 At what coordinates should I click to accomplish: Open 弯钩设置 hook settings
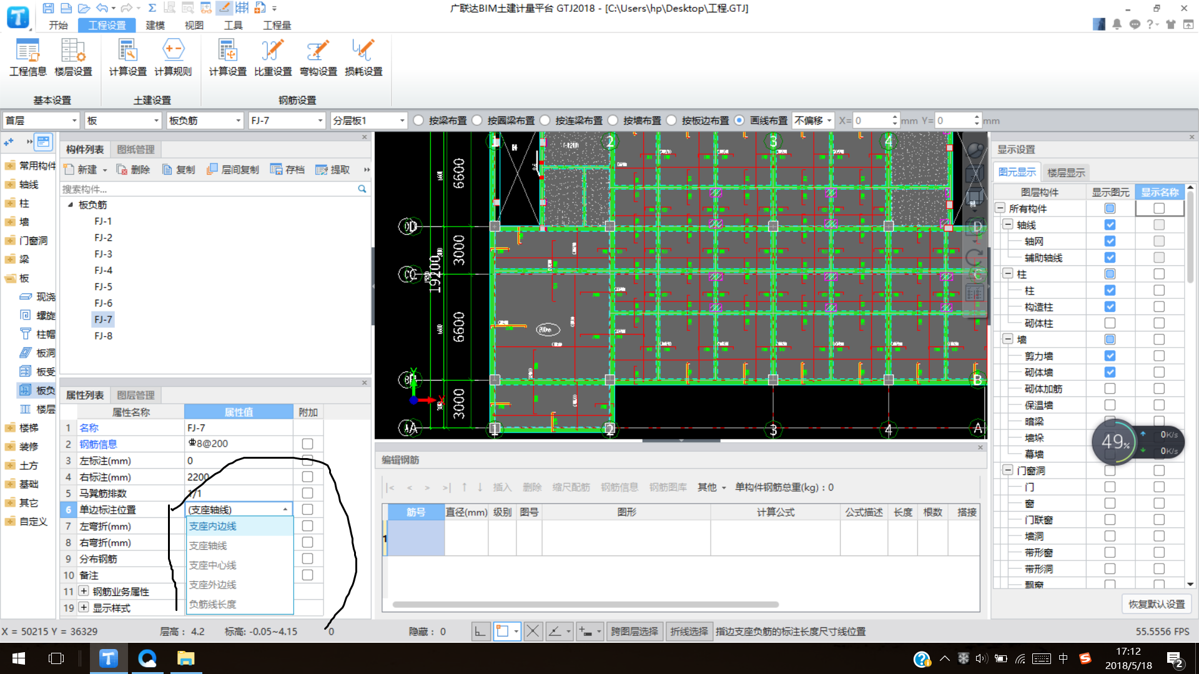click(x=318, y=57)
